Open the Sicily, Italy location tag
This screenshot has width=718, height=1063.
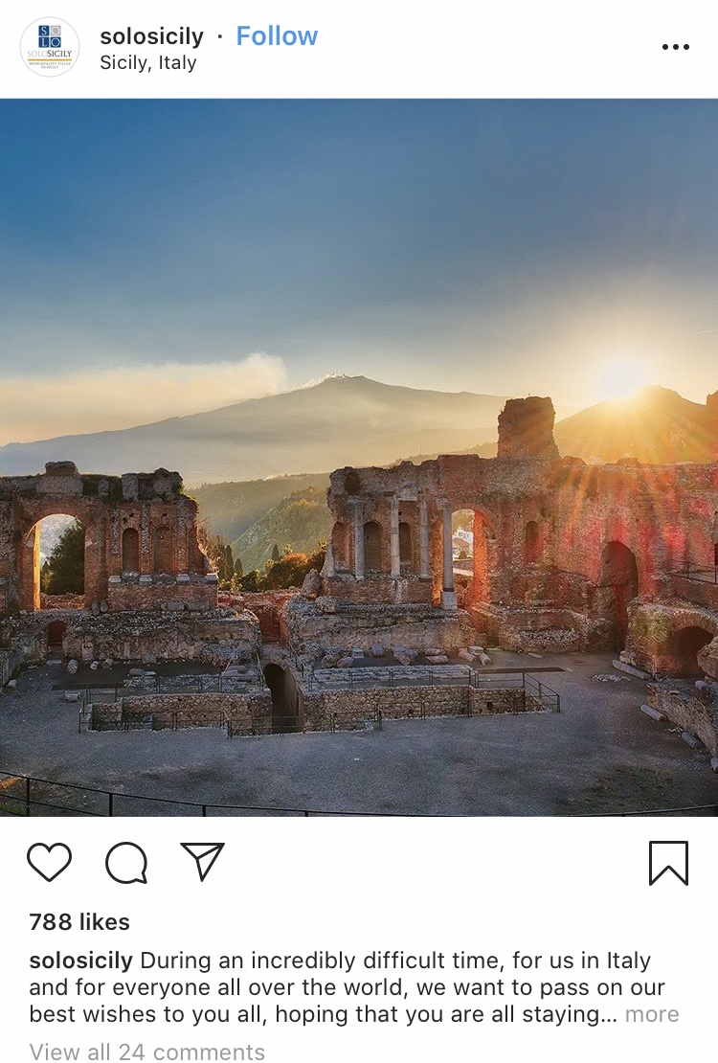(147, 62)
